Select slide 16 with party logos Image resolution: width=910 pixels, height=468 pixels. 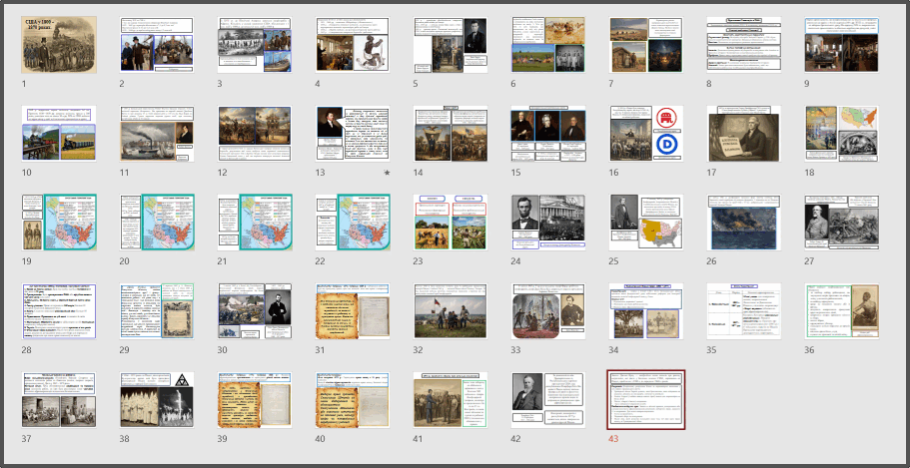tap(646, 134)
